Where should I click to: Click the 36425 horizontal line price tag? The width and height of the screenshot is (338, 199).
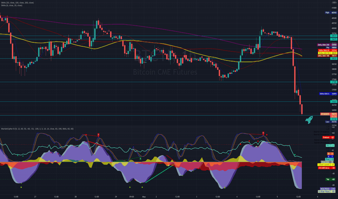coord(334,102)
